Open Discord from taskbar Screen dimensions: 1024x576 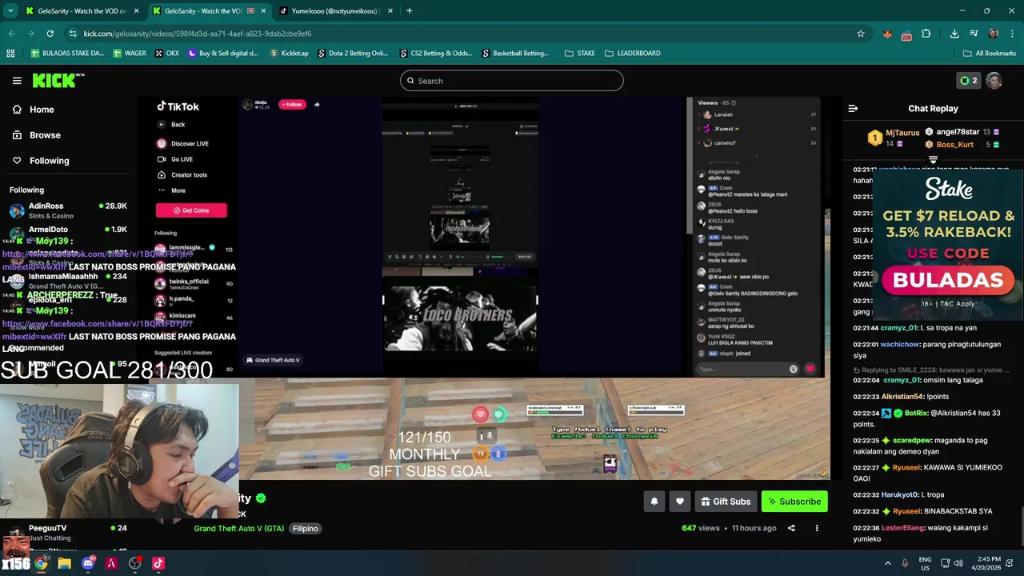pos(88,563)
